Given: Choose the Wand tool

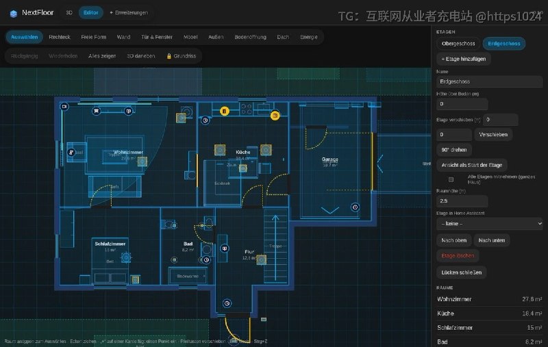Looking at the screenshot, I should [124, 37].
